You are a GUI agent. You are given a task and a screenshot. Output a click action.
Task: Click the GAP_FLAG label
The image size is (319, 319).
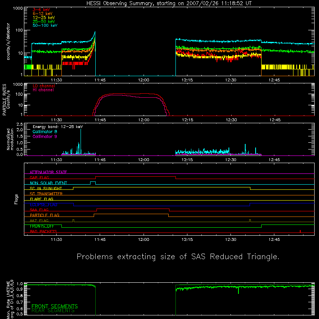[x=39, y=177]
